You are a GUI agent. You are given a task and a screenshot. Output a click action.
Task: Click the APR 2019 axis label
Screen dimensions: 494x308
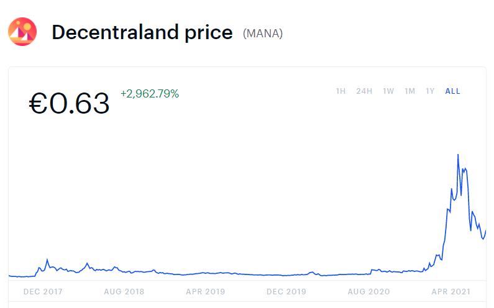206,291
